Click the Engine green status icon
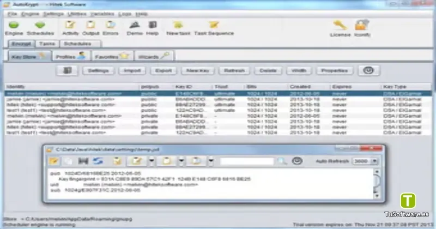 (x=14, y=25)
